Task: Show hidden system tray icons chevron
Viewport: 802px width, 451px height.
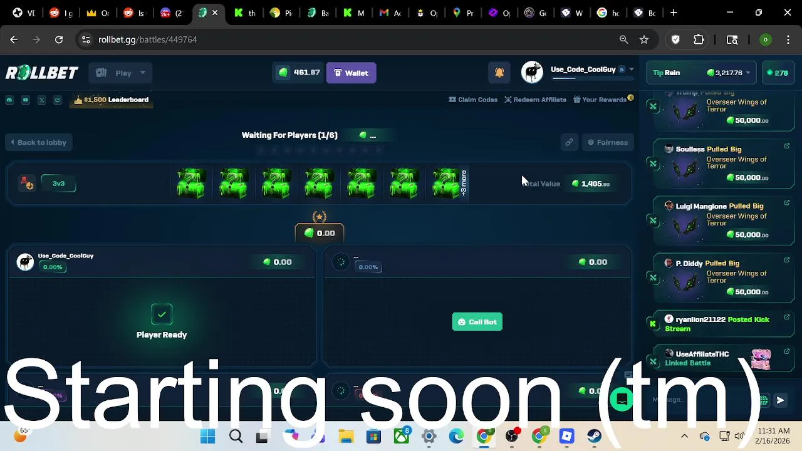Action: pyautogui.click(x=684, y=436)
